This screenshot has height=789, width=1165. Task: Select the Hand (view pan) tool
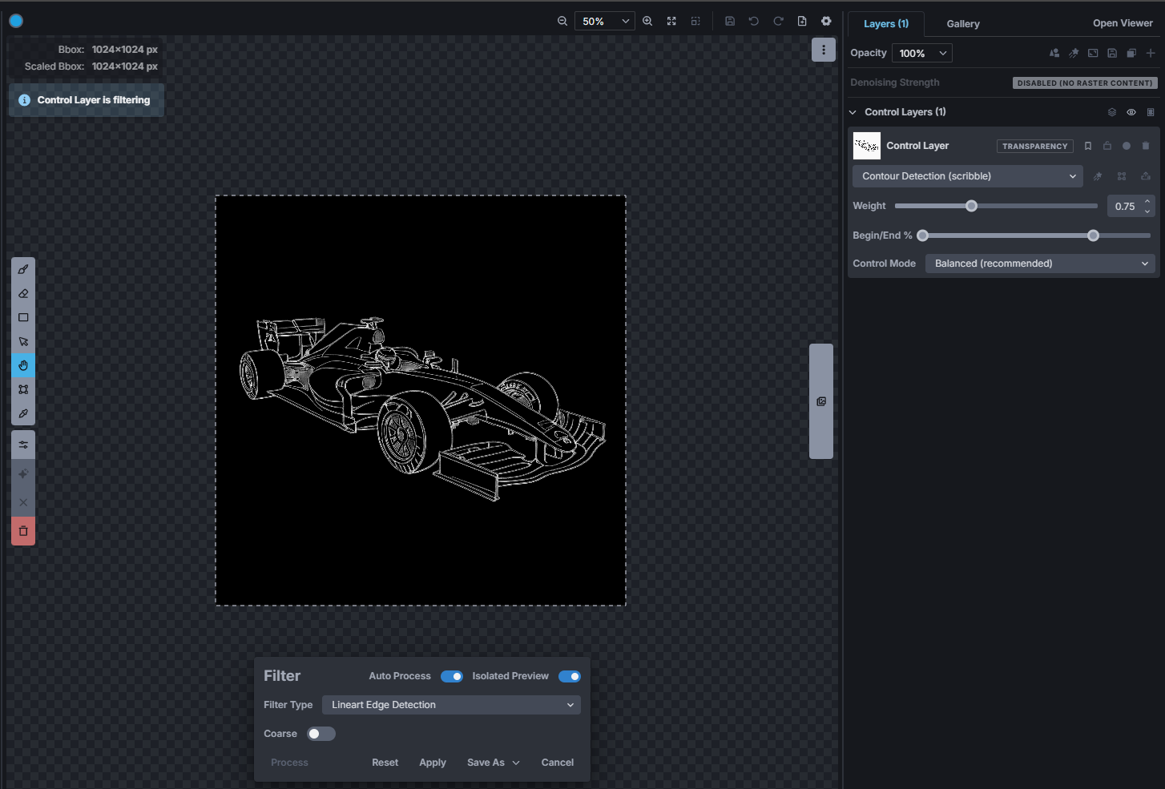point(23,365)
